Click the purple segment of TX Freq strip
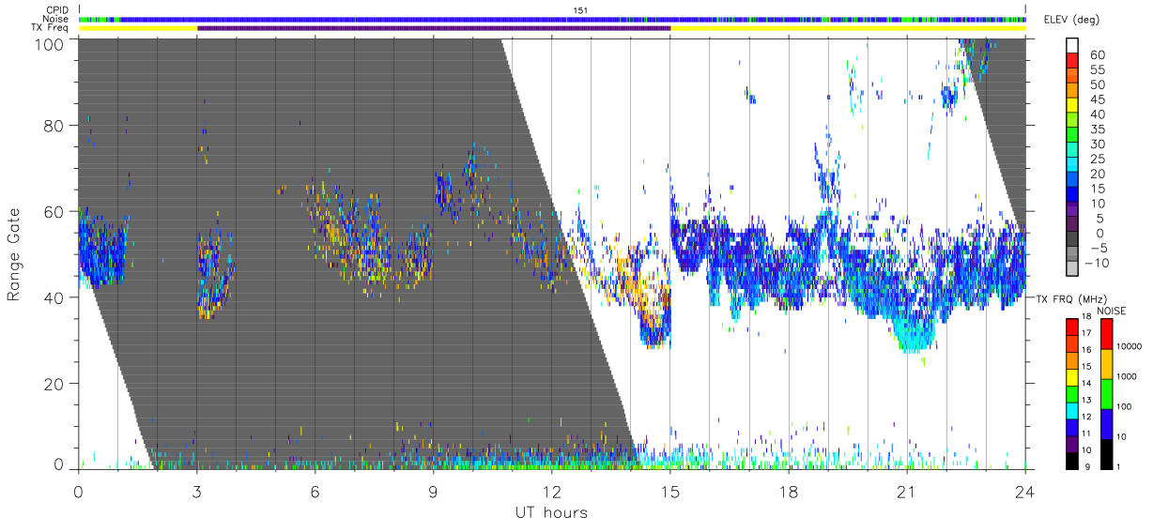1153x532 pixels. point(434,28)
